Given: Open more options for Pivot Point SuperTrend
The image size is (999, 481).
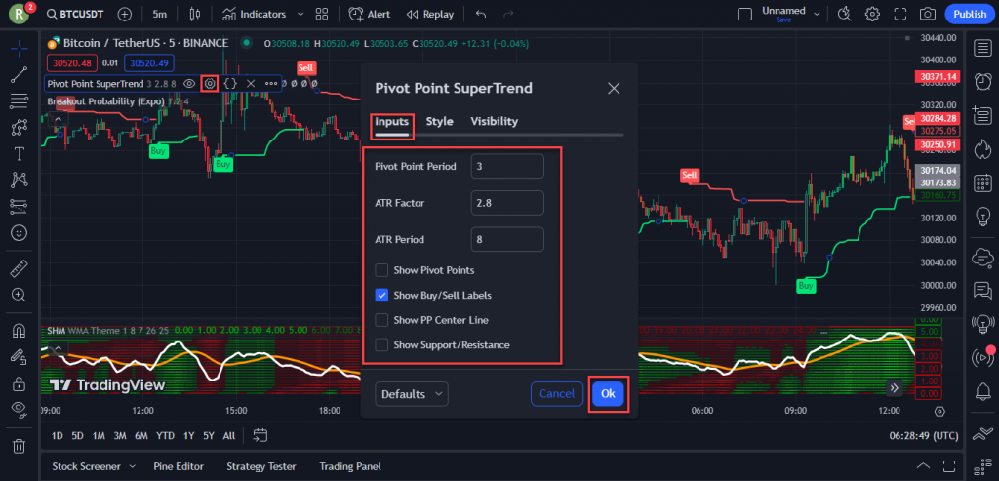Looking at the screenshot, I should (x=271, y=83).
